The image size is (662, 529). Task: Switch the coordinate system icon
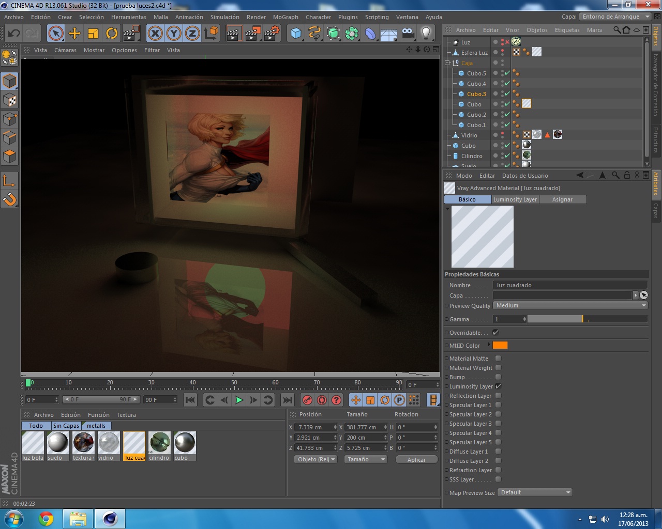(x=211, y=34)
